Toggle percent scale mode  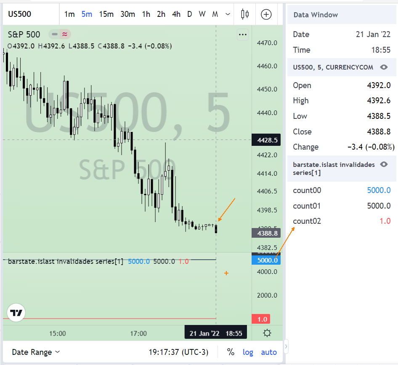231,352
